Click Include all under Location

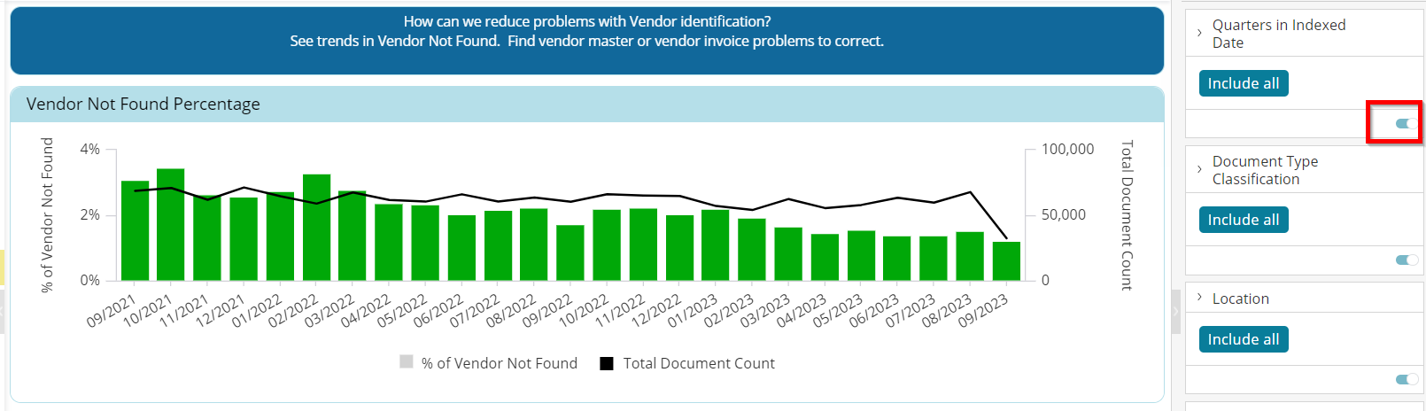point(1244,339)
